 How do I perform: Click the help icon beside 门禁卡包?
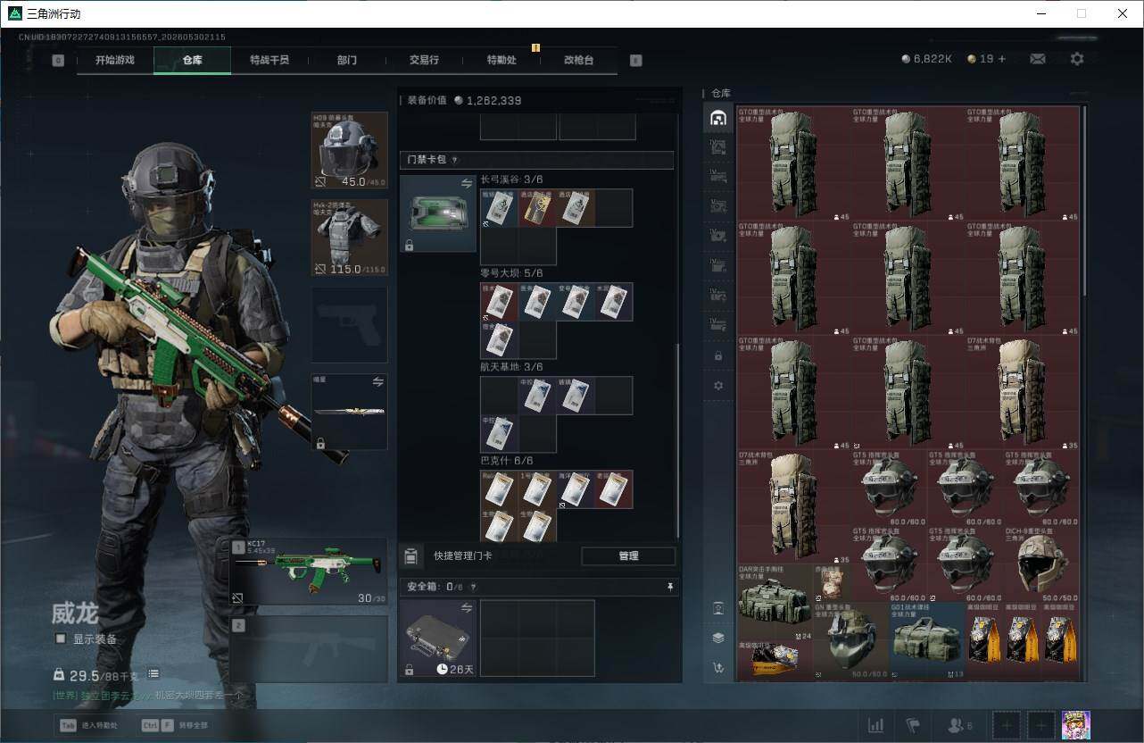point(454,160)
